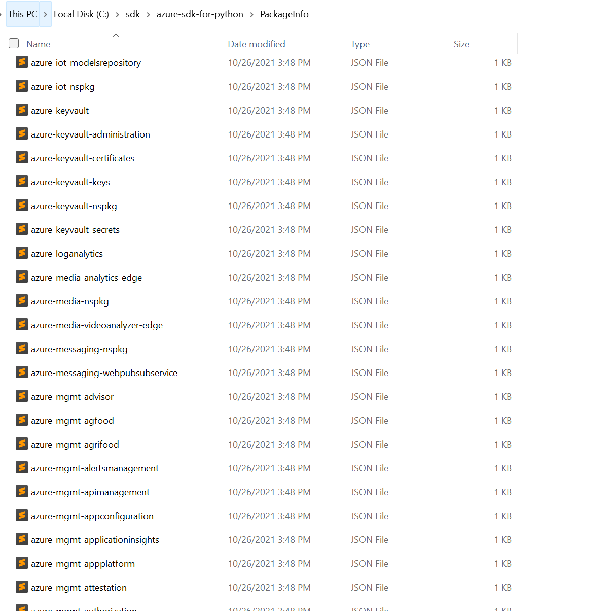Select file name azure-mgmt-attestation
Viewport: 614px width, 611px height.
pyautogui.click(x=79, y=588)
